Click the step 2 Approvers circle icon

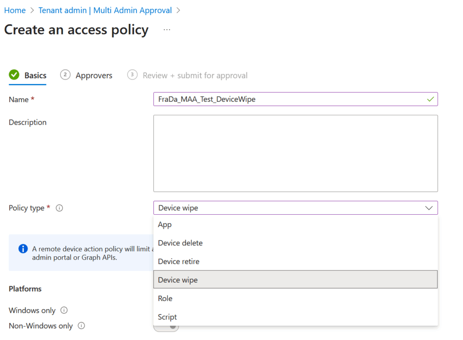[65, 75]
